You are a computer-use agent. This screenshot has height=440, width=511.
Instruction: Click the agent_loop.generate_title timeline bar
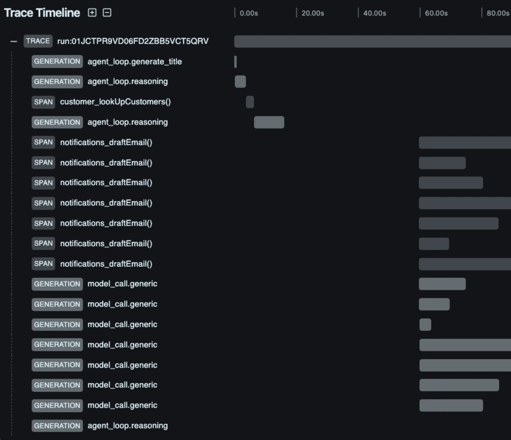click(236, 62)
